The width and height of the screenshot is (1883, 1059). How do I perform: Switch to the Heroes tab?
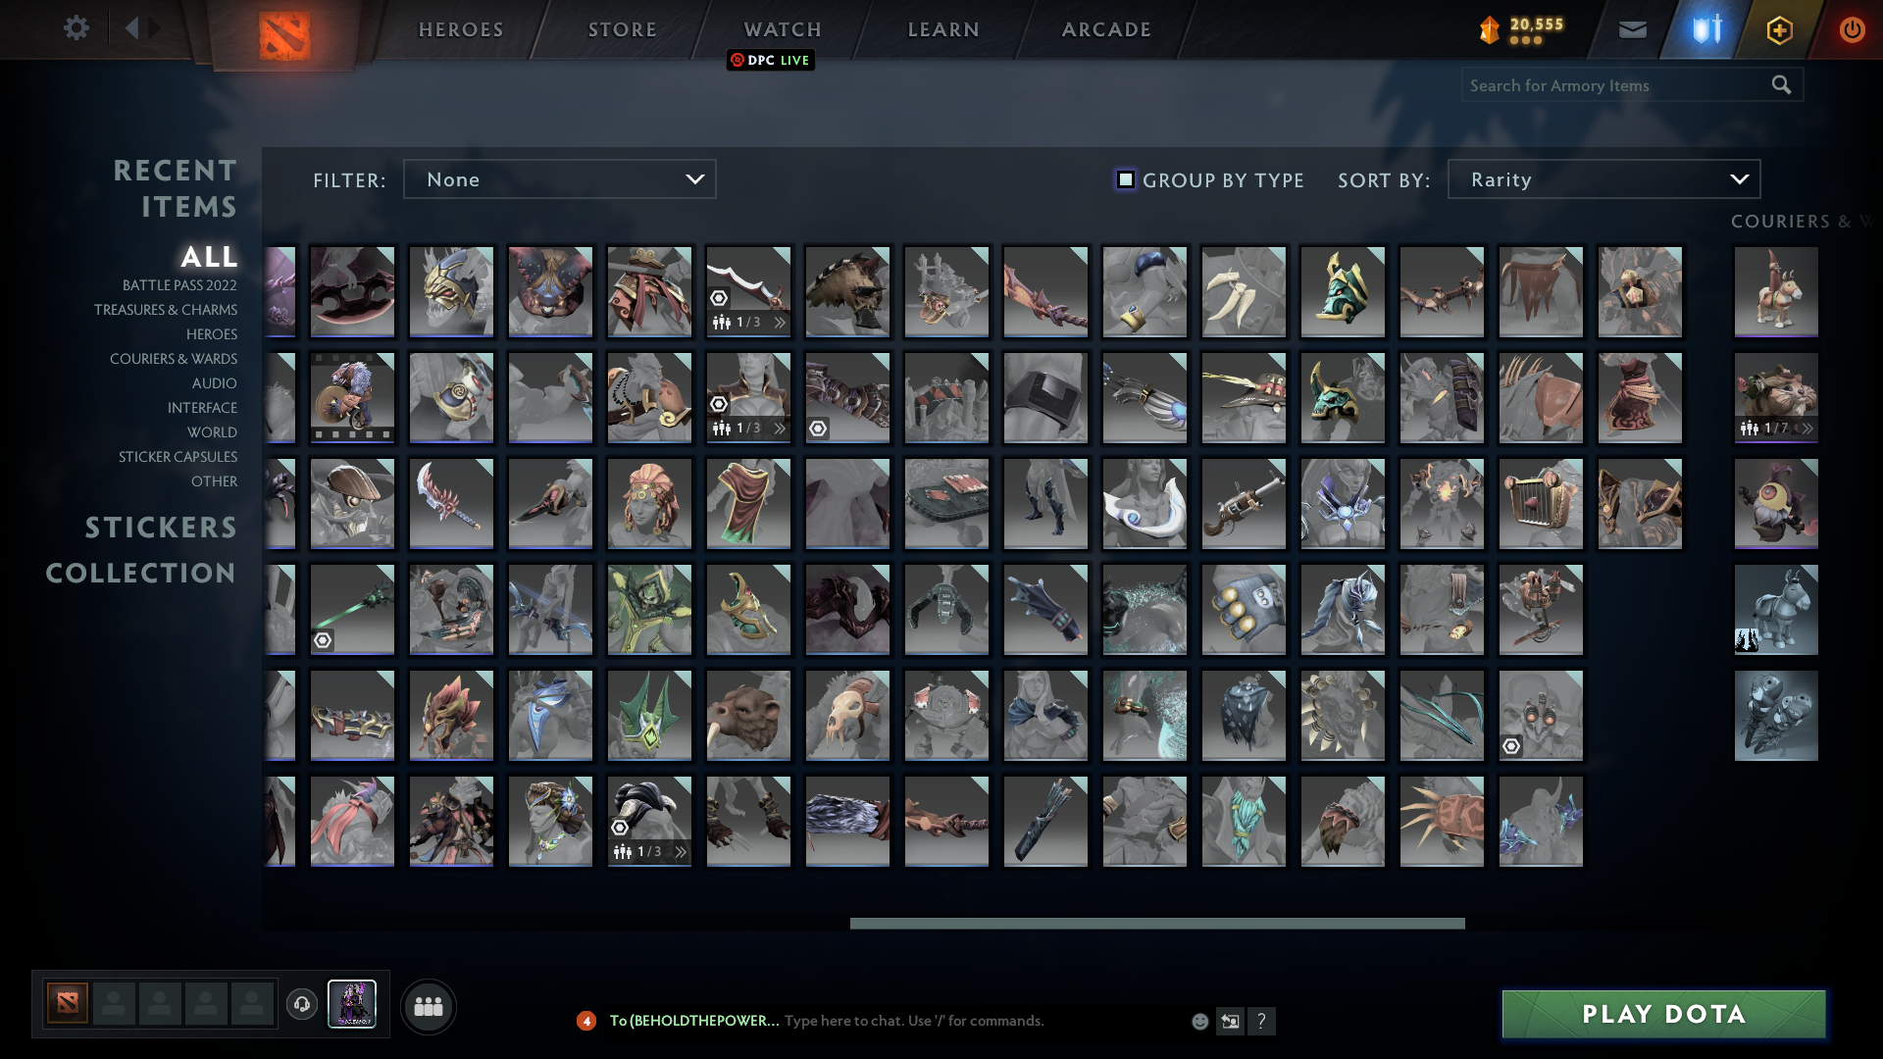[461, 29]
